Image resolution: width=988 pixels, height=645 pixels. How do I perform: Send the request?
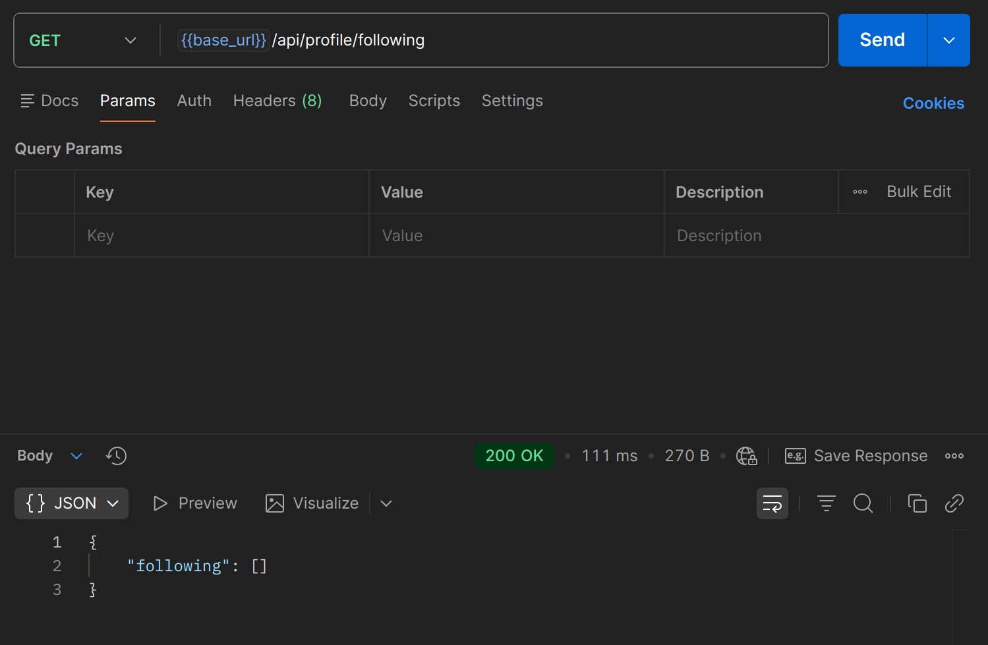(882, 40)
